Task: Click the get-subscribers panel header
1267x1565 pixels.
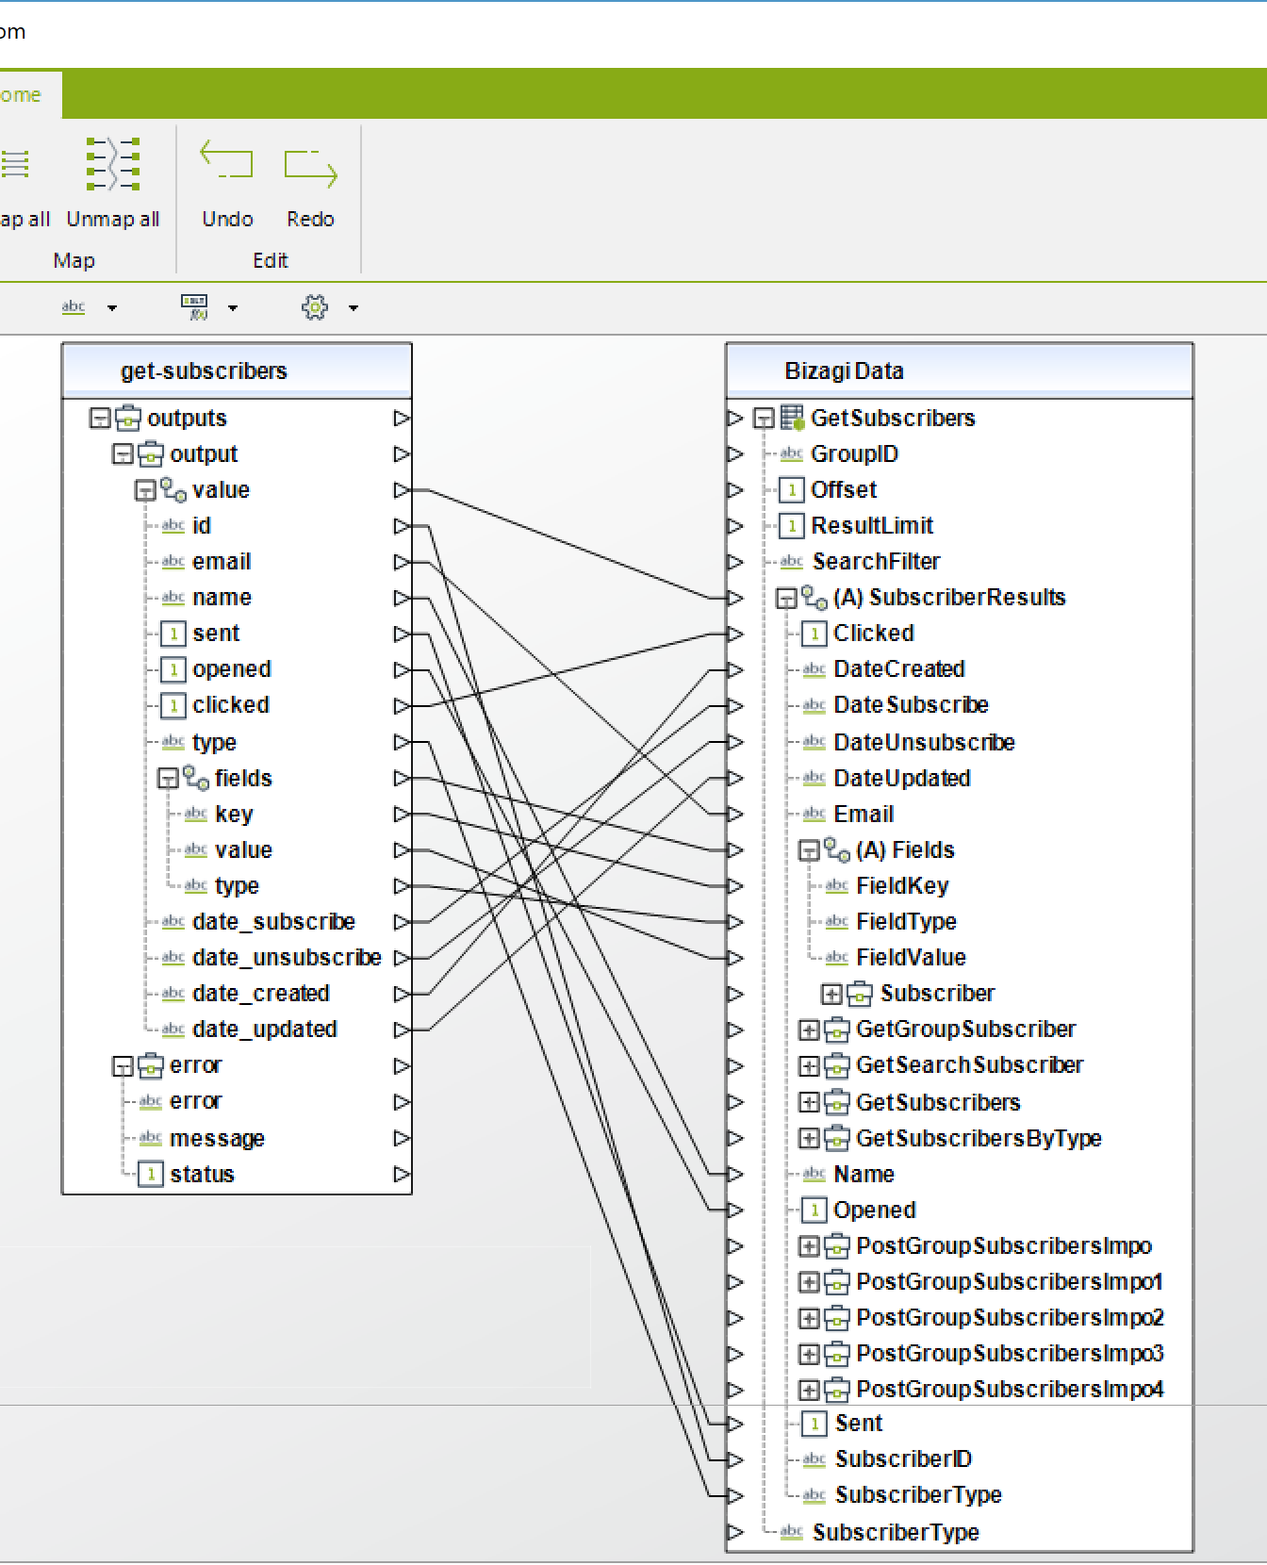Action: pyautogui.click(x=237, y=371)
